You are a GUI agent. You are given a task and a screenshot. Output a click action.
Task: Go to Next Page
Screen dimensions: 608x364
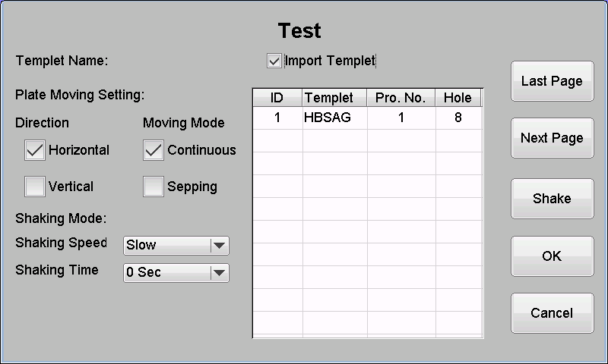click(552, 138)
